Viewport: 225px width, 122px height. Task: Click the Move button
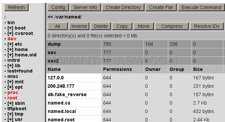click(x=144, y=26)
